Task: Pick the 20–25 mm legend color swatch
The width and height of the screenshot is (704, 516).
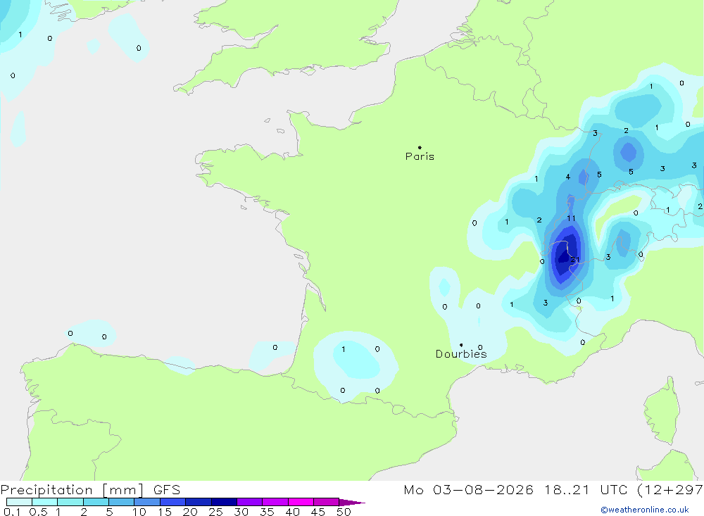Action: click(x=198, y=502)
